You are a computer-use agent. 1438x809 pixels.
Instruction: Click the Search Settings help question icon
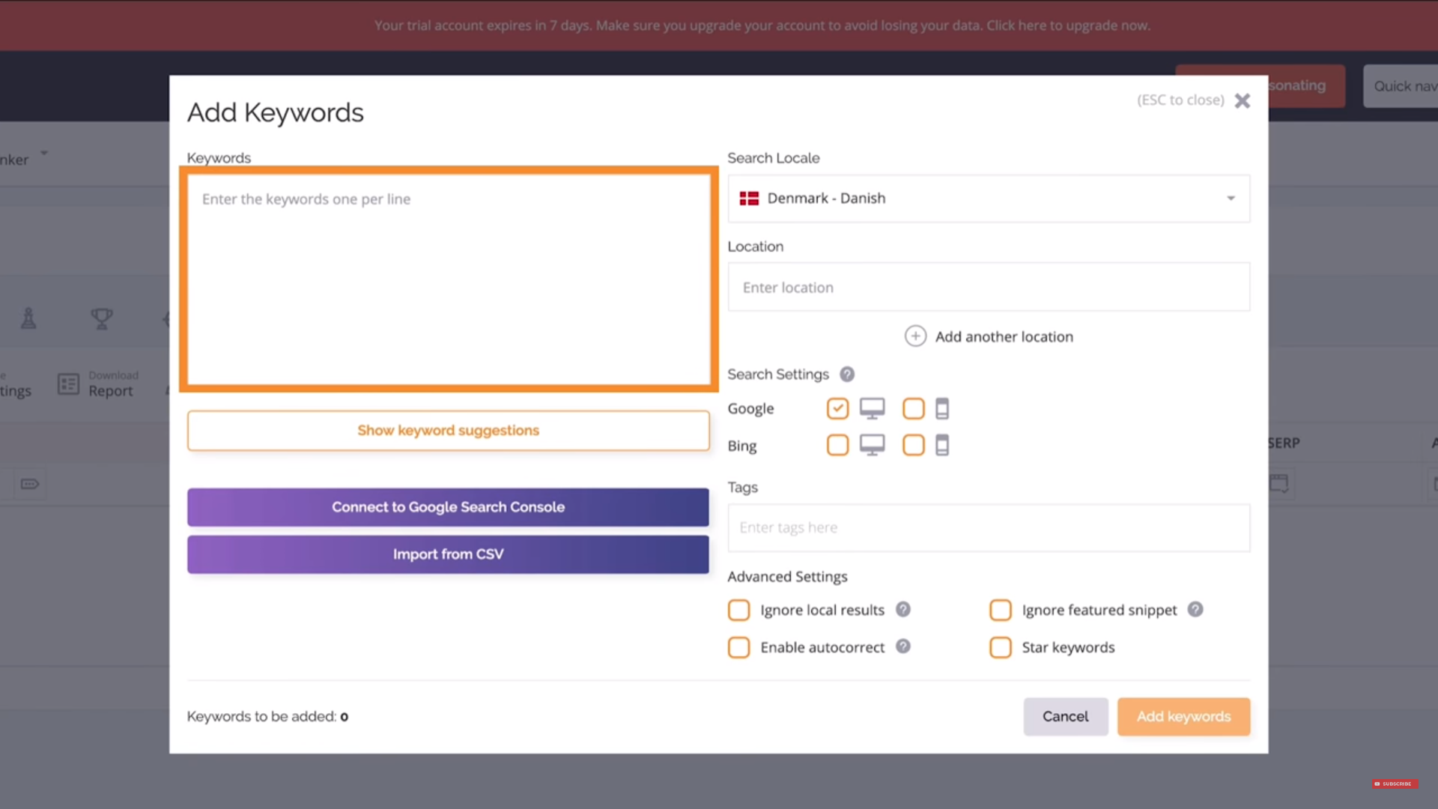coord(847,374)
